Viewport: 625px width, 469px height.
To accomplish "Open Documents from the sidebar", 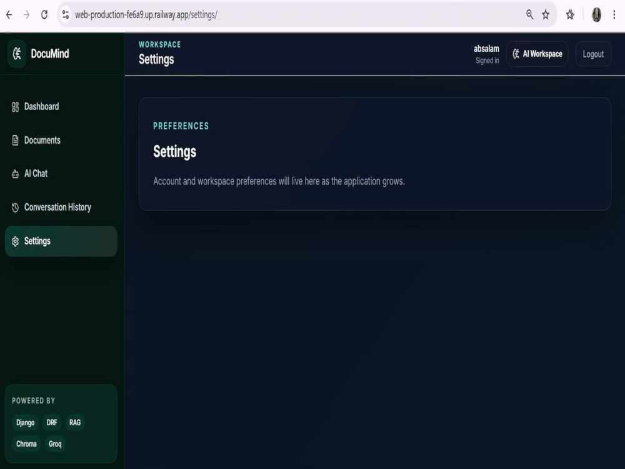I will pyautogui.click(x=61, y=140).
